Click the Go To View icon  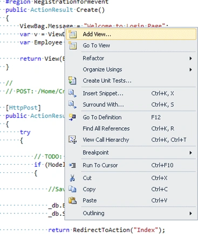[x=72, y=45]
